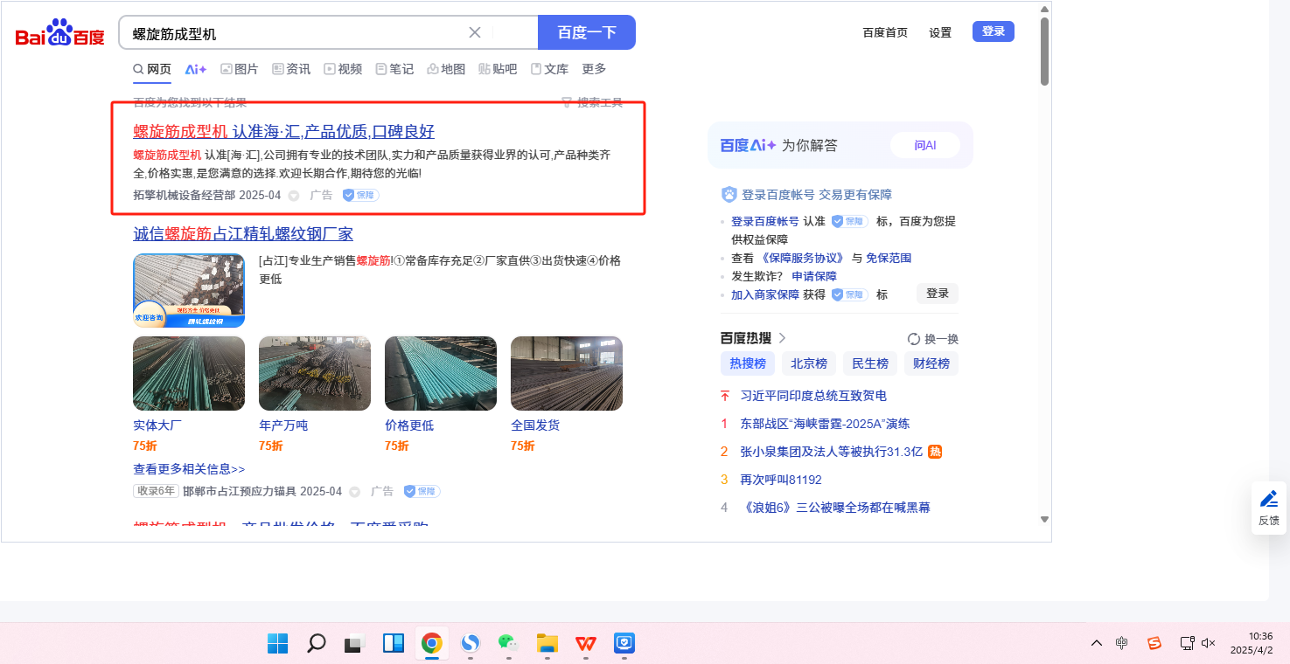Open the Baidu AI+ search tab
The width and height of the screenshot is (1290, 664).
point(196,69)
